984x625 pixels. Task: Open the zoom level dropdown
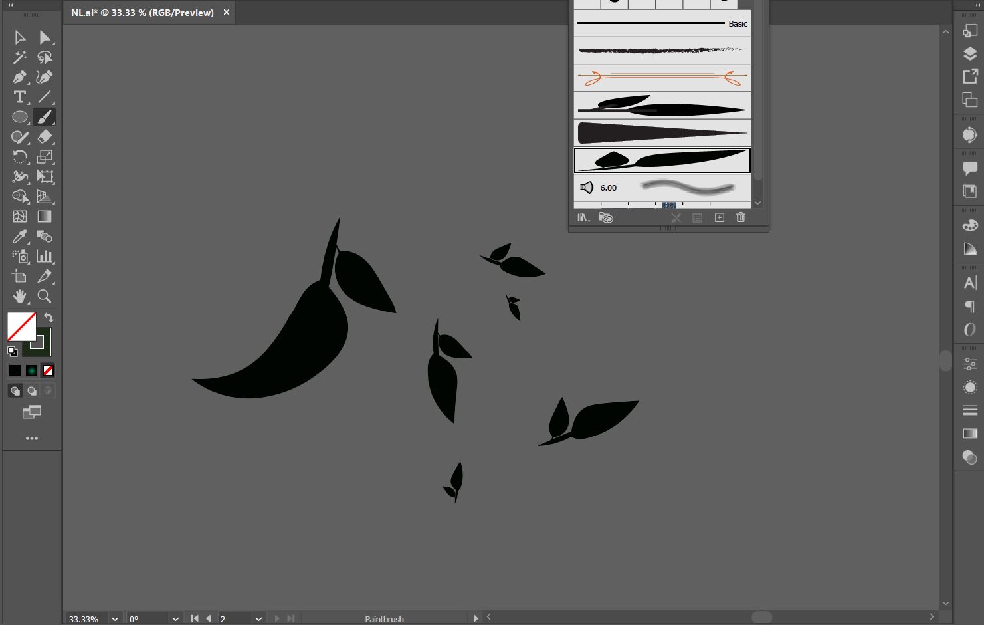tap(114, 618)
